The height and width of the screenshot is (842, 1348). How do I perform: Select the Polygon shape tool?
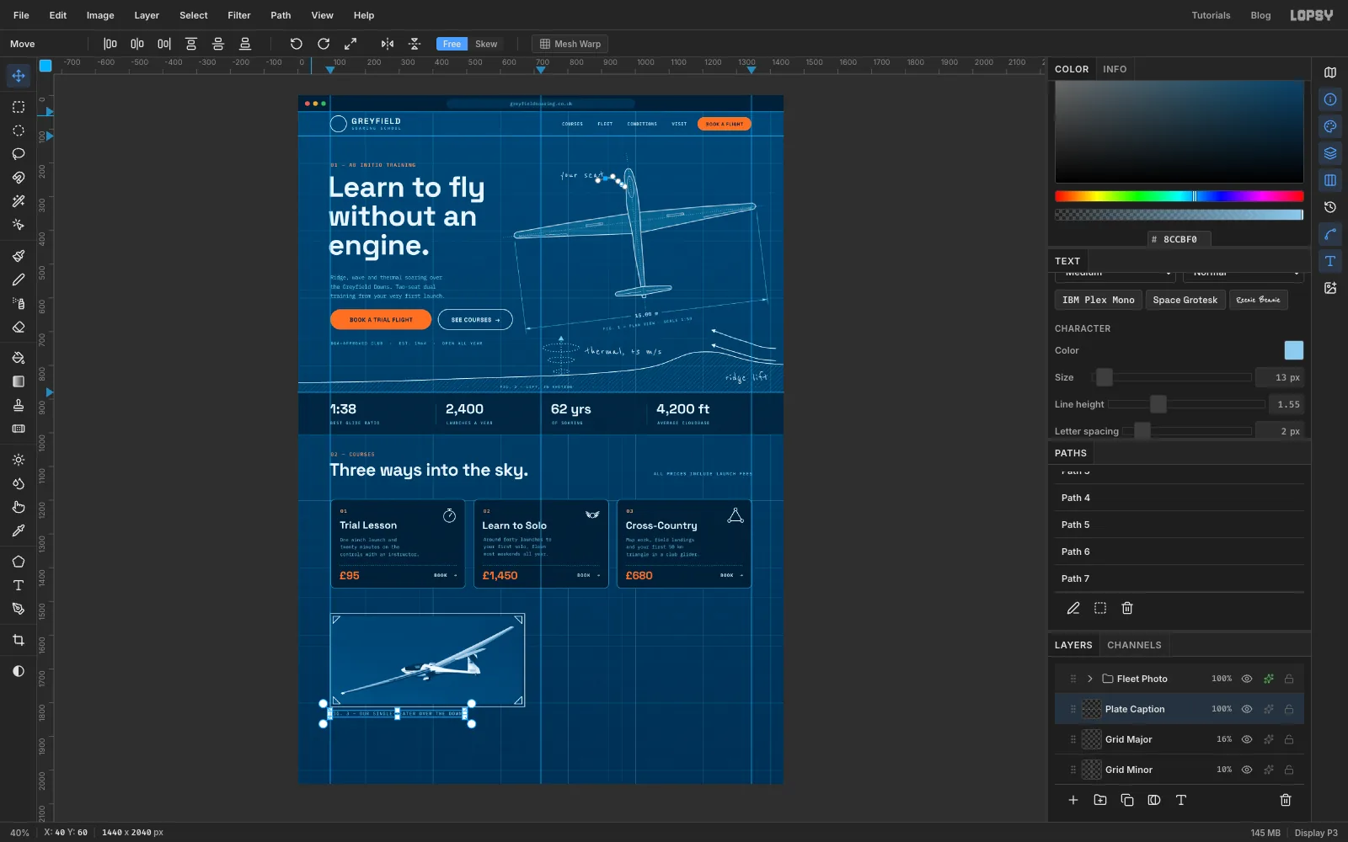19,562
